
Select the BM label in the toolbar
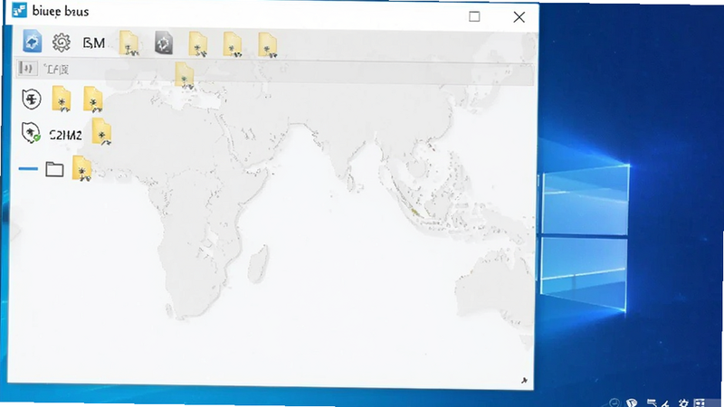pyautogui.click(x=94, y=43)
